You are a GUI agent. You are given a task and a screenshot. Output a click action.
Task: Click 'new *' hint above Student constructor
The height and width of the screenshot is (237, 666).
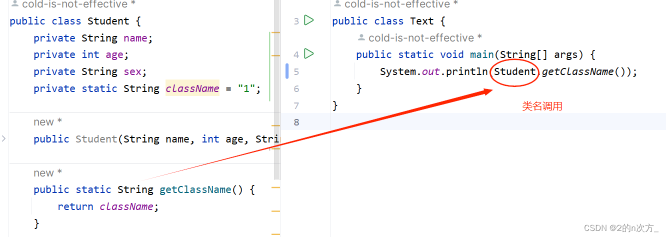(x=48, y=122)
